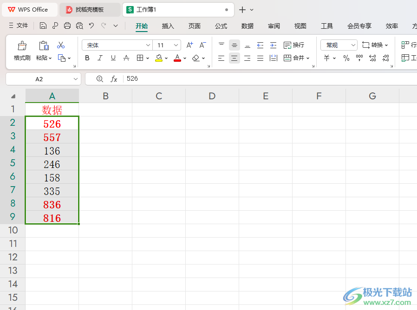Click the Format Painter icon

[x=22, y=46]
